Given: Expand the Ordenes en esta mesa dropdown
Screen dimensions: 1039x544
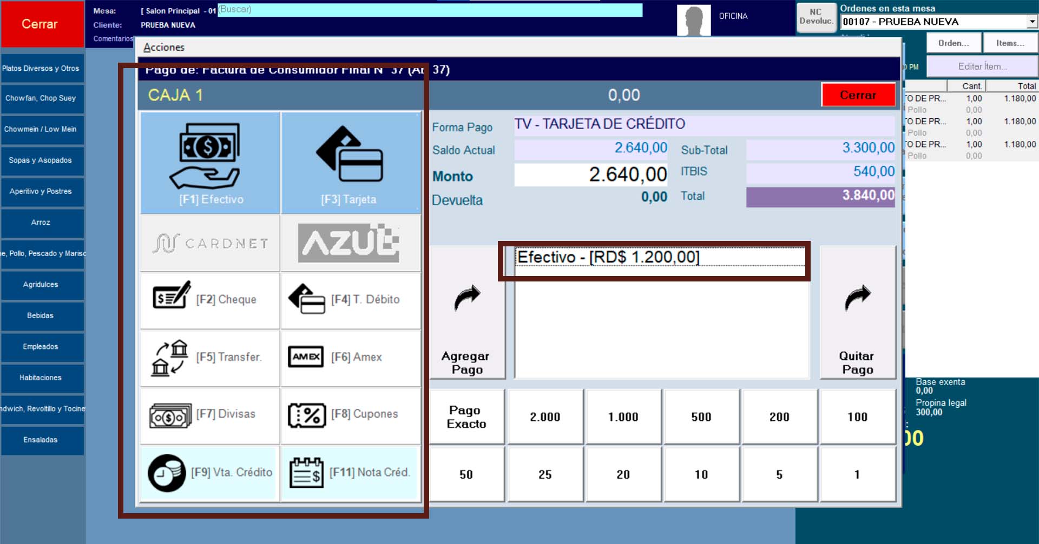Looking at the screenshot, I should [1032, 22].
